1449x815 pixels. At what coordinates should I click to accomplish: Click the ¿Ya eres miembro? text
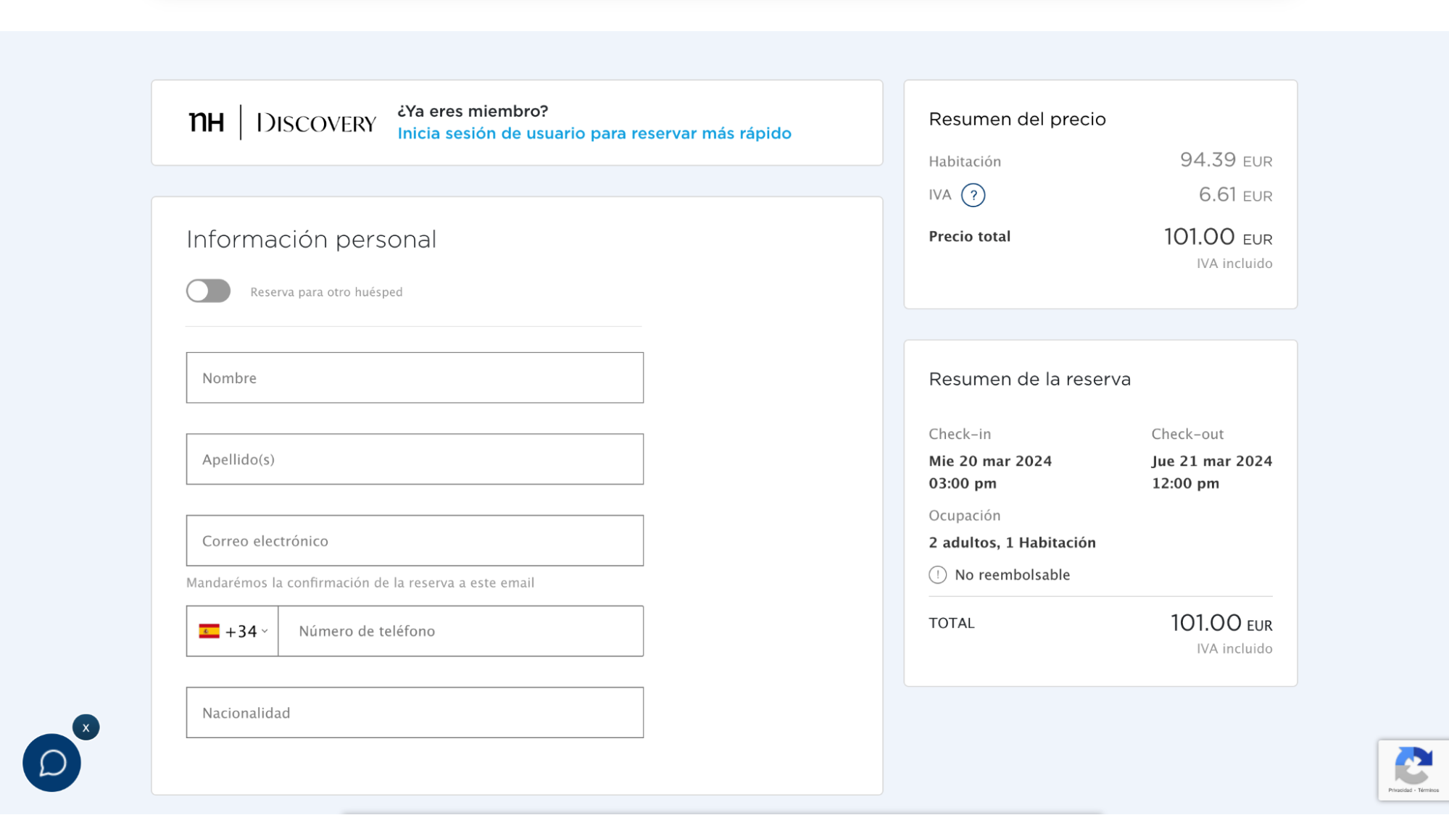(473, 111)
